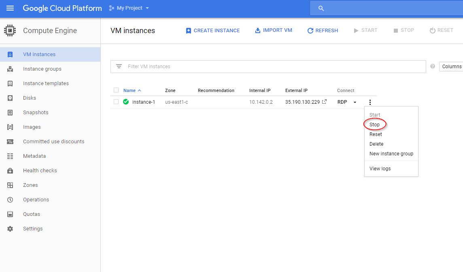Screen dimensions: 463x272
Task: Click the external IP 35.190.130.229
Action: 302,102
